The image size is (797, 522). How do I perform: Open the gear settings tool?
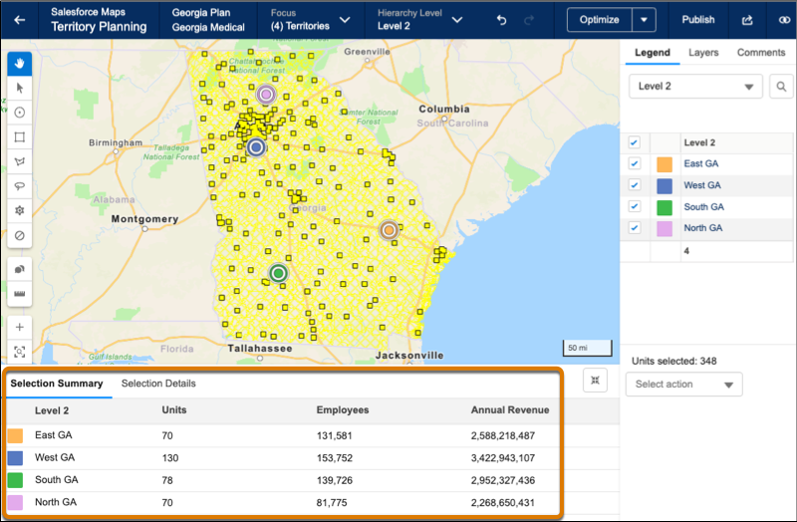point(19,210)
